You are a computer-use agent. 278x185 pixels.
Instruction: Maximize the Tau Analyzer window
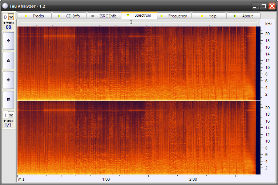pos(263,6)
